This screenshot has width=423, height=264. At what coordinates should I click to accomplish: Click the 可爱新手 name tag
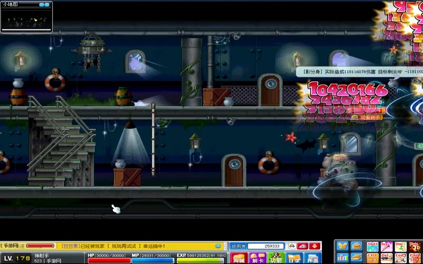366,117
